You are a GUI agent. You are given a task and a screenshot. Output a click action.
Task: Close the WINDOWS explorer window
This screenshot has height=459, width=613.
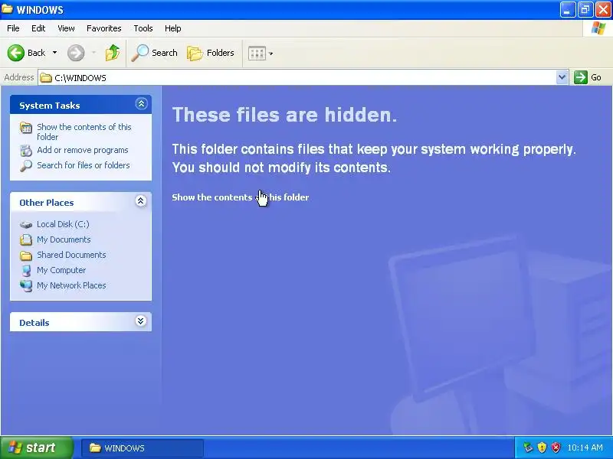pos(603,10)
